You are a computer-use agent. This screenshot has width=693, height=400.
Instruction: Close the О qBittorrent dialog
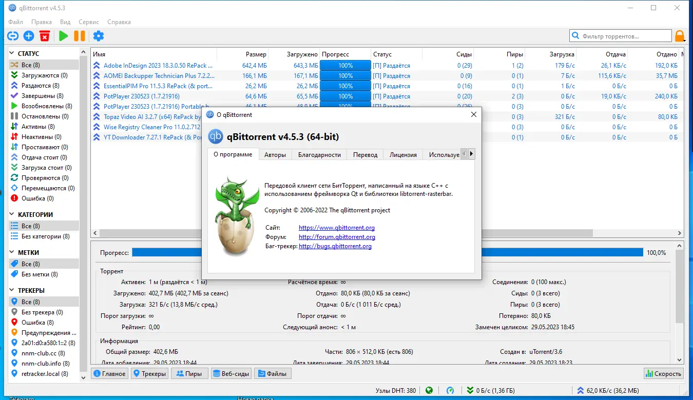coord(474,115)
